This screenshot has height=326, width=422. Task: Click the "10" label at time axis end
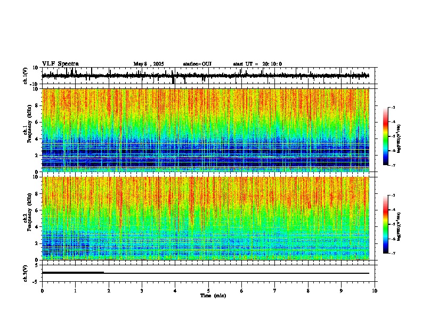coord(375,291)
